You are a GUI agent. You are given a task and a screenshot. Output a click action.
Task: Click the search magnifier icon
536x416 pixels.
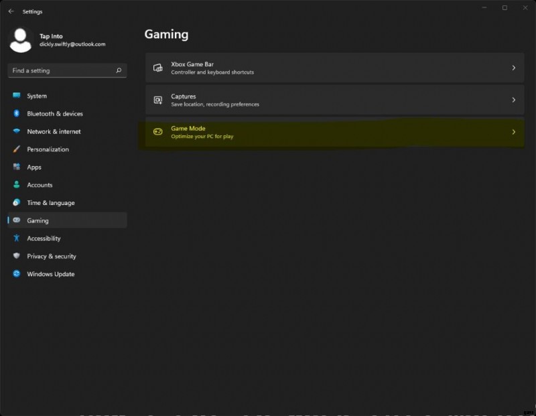pos(119,70)
